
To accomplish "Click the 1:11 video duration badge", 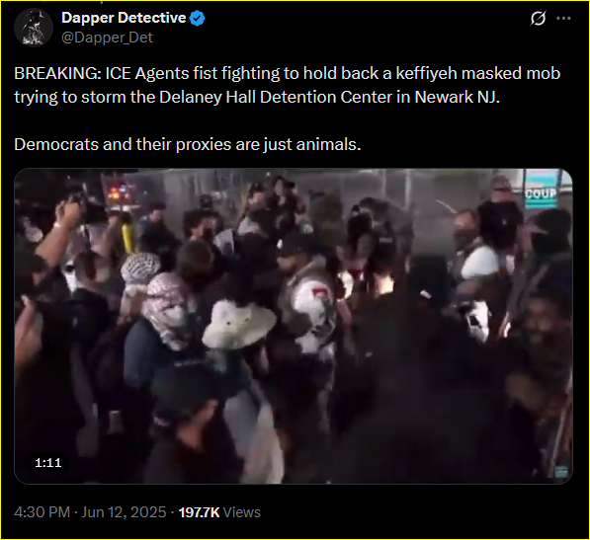I will coord(47,462).
